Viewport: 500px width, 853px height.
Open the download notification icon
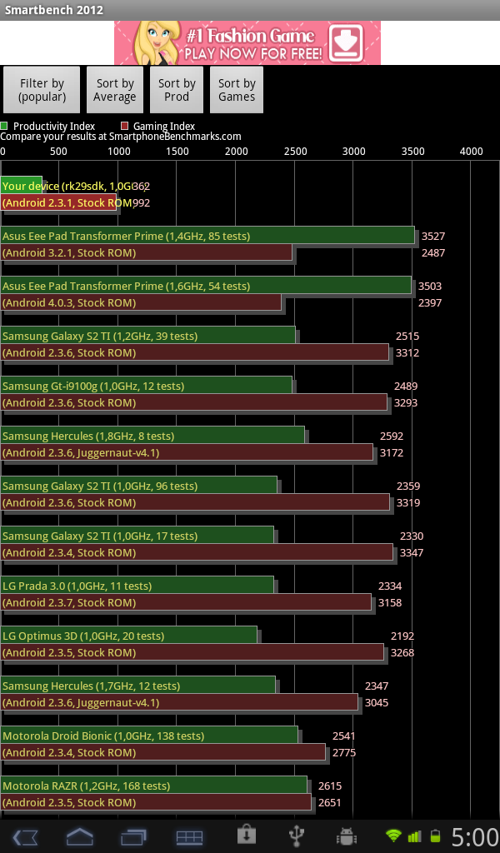(x=246, y=835)
